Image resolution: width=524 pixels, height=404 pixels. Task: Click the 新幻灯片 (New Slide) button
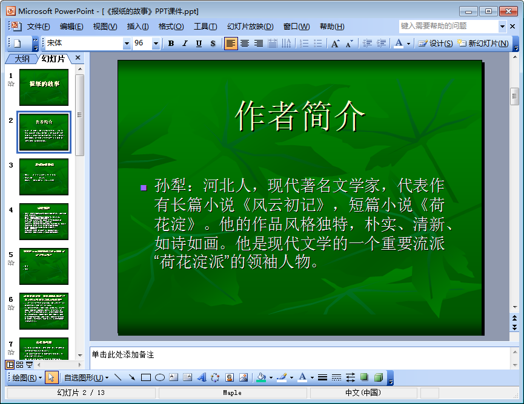tap(483, 43)
